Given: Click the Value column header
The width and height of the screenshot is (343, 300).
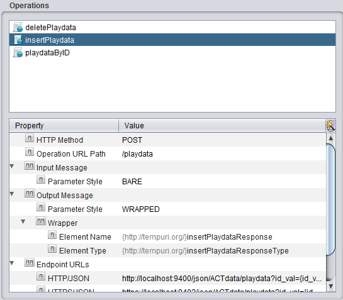Looking at the screenshot, I should tap(222, 126).
